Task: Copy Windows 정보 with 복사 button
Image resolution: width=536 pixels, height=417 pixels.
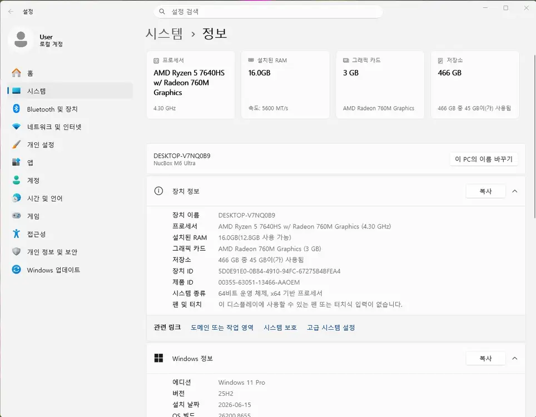Action: [485, 358]
